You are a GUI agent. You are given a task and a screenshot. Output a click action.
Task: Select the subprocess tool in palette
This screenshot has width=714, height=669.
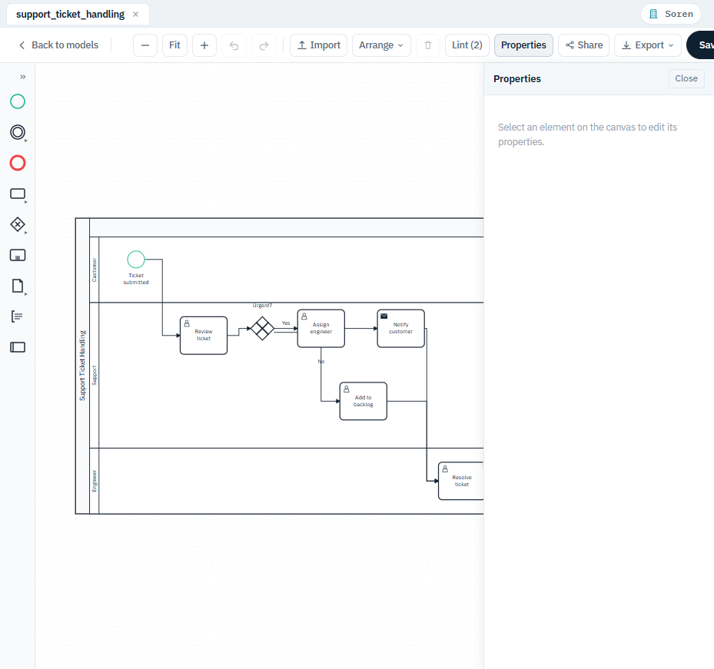[18, 255]
